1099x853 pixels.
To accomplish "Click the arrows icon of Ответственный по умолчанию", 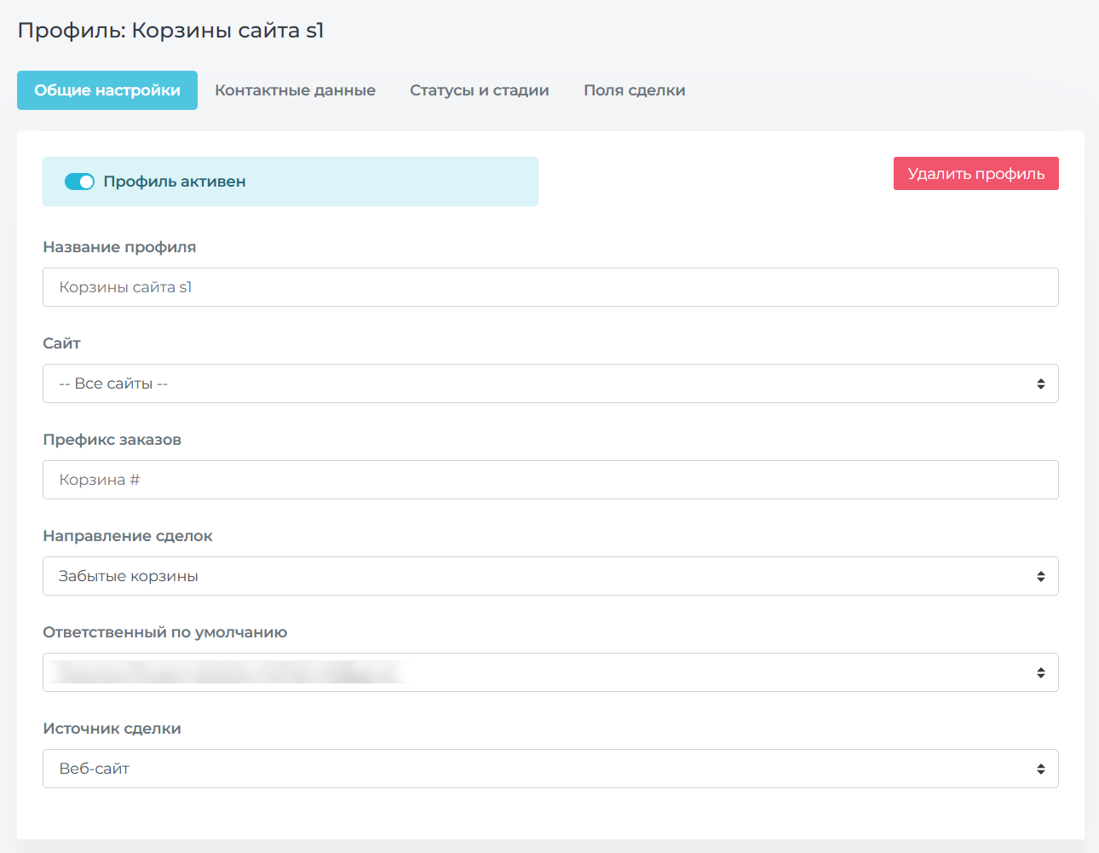I will (1040, 673).
